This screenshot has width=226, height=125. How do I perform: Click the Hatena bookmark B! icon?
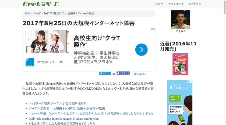114,74
